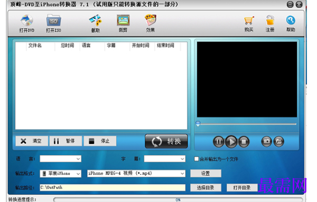The image size is (317, 202).
Task: Enable 合并输出为一个文件 checkbox
Action: click(197, 159)
